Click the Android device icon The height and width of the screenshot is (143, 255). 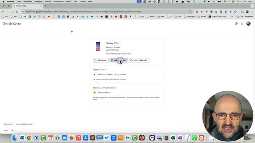point(94,93)
